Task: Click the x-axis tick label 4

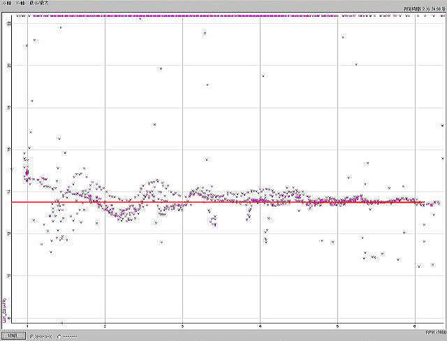Action: tap(260, 326)
